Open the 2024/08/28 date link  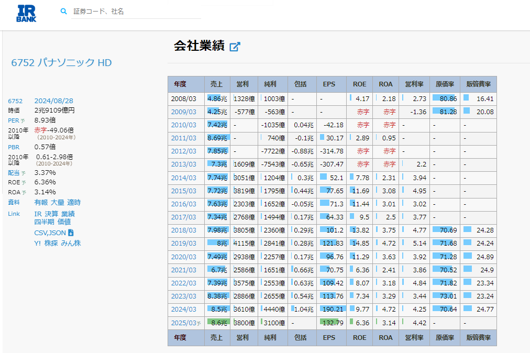tap(54, 101)
